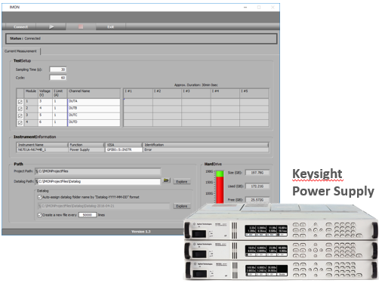Screen dimensions: 382x283
Task: Click the Cycle input field
Action: pyautogui.click(x=58, y=78)
